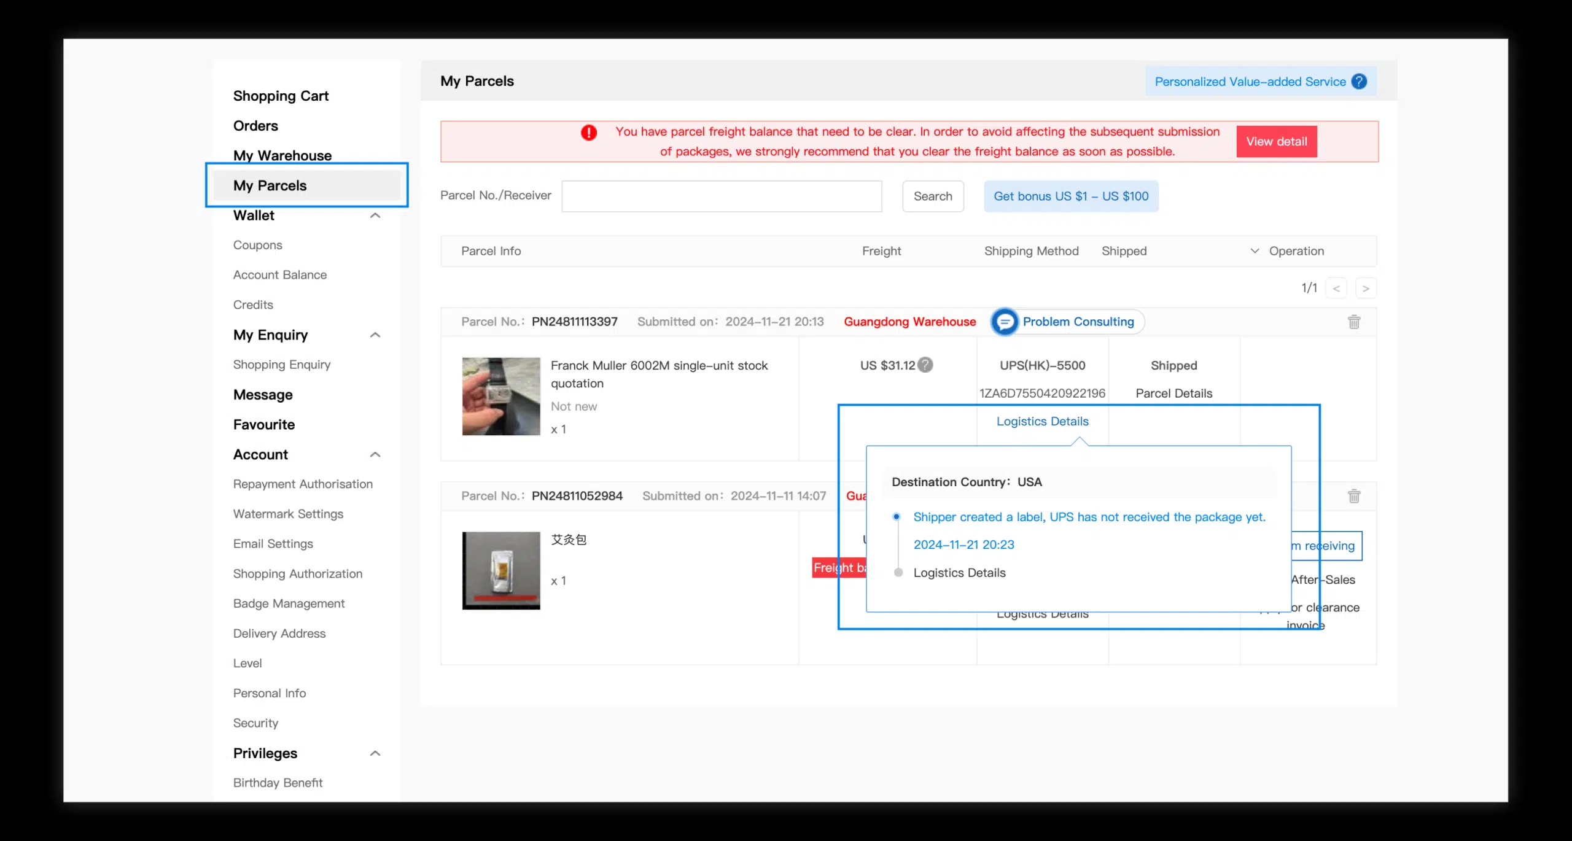Image resolution: width=1572 pixels, height=841 pixels.
Task: Open Badge Management
Action: click(x=289, y=603)
